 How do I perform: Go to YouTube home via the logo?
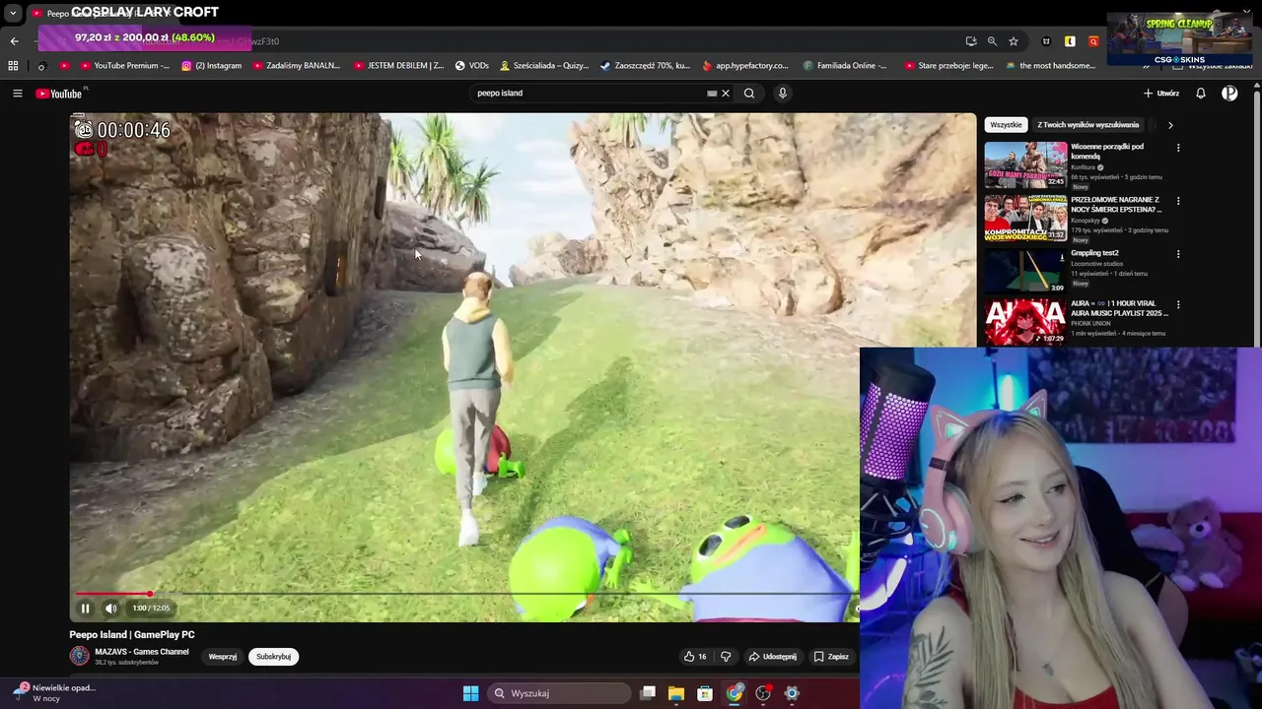coord(59,94)
